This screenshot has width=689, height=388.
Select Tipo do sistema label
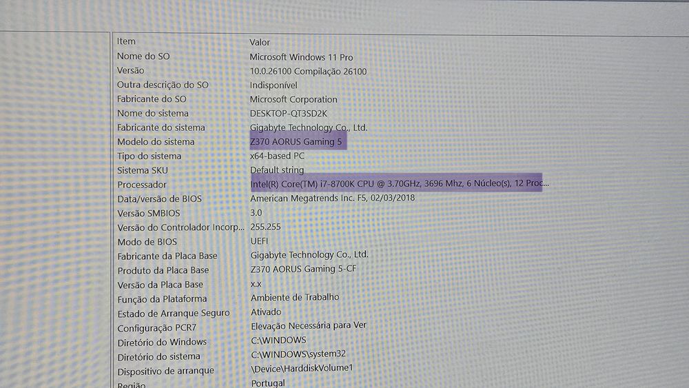click(x=149, y=156)
